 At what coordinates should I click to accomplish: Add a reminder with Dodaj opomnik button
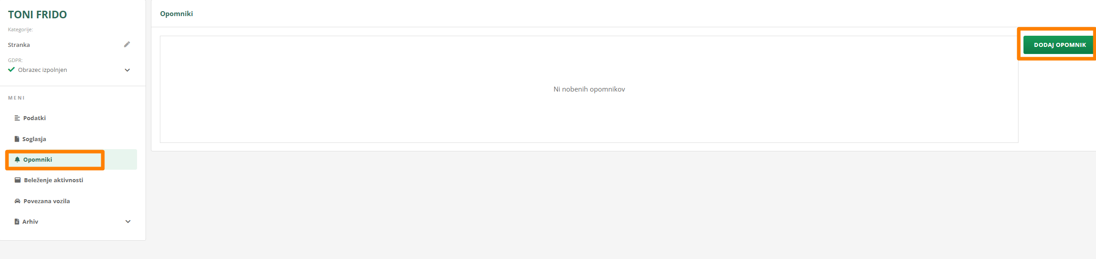[1059, 45]
